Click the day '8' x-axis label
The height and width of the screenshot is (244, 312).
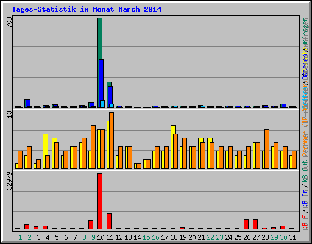pos(84,237)
